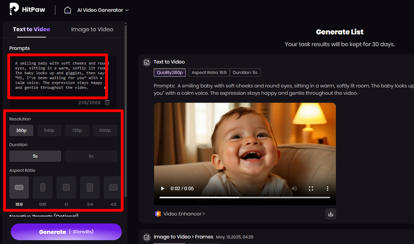Image resolution: width=414 pixels, height=244 pixels.
Task: Choose 8s duration
Action: pyautogui.click(x=91, y=156)
